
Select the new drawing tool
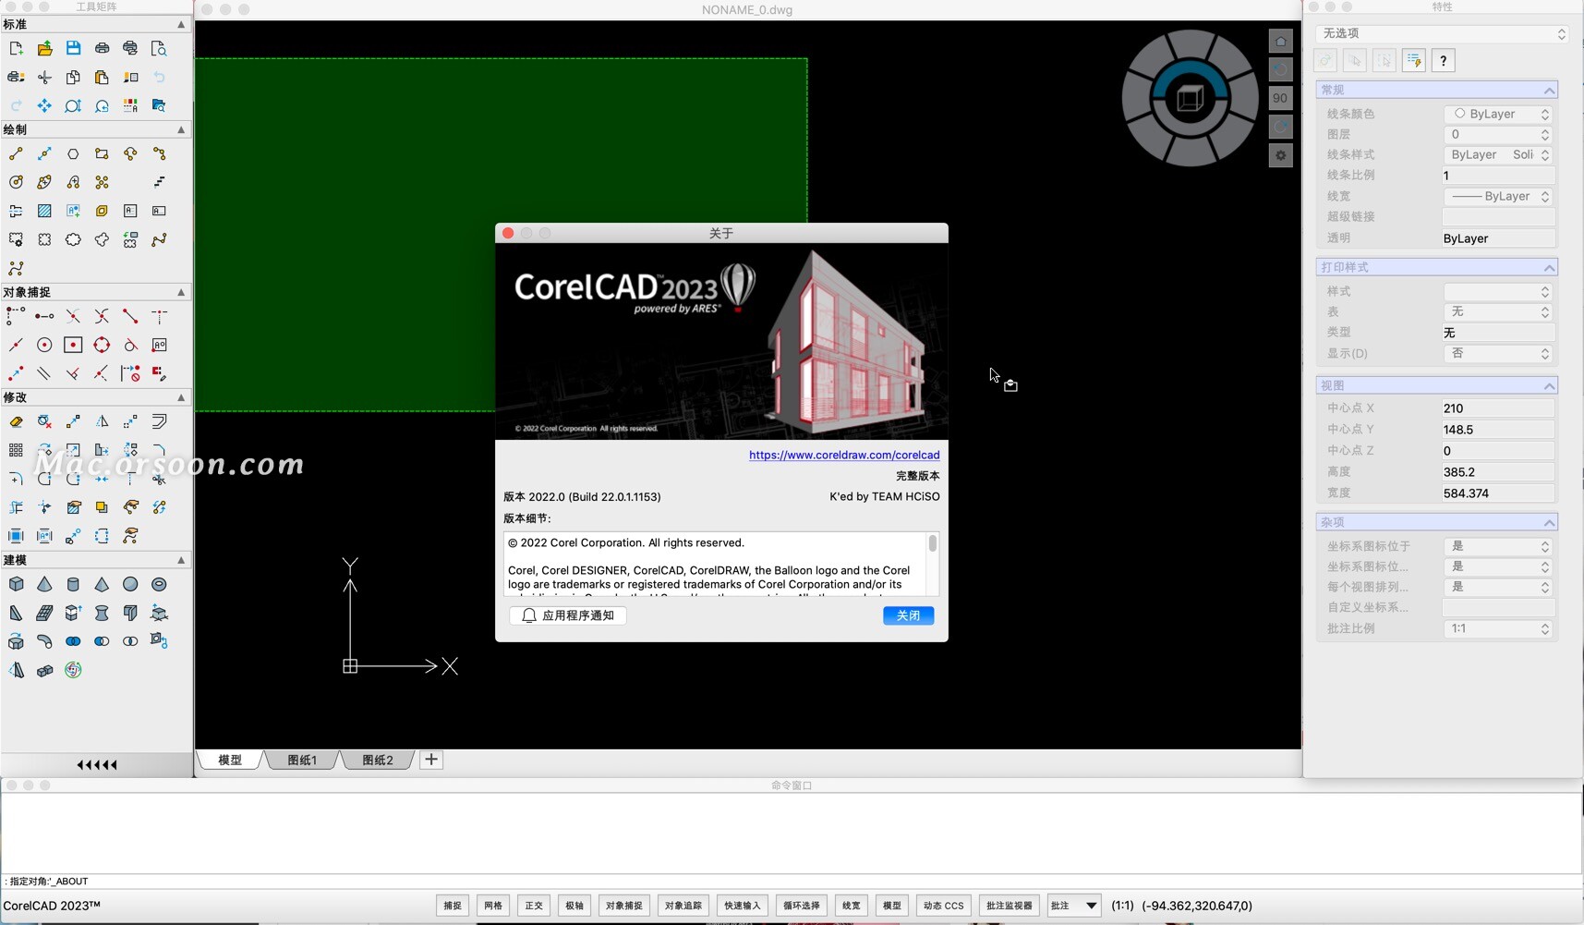click(14, 49)
